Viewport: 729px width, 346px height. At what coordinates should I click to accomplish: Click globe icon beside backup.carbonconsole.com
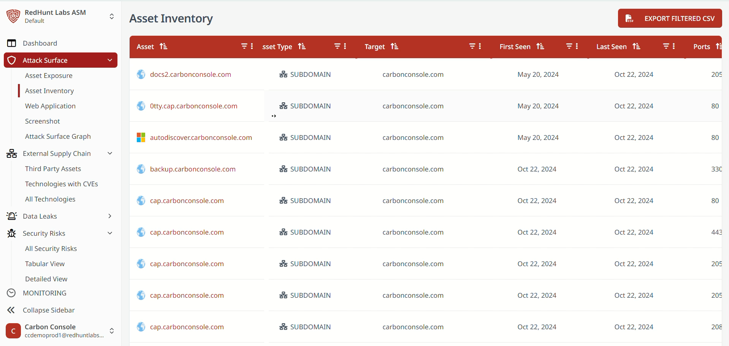point(141,169)
